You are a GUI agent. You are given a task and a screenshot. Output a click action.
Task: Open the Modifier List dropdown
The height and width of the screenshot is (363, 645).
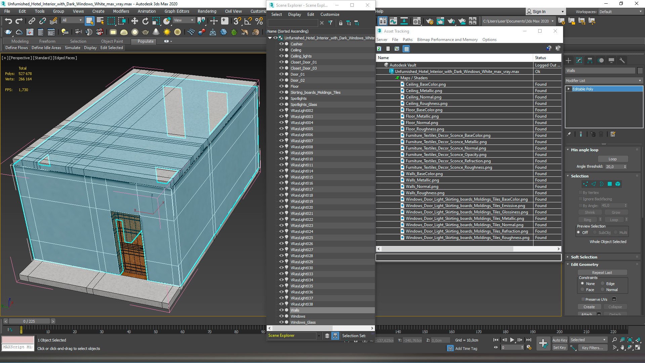pos(604,81)
